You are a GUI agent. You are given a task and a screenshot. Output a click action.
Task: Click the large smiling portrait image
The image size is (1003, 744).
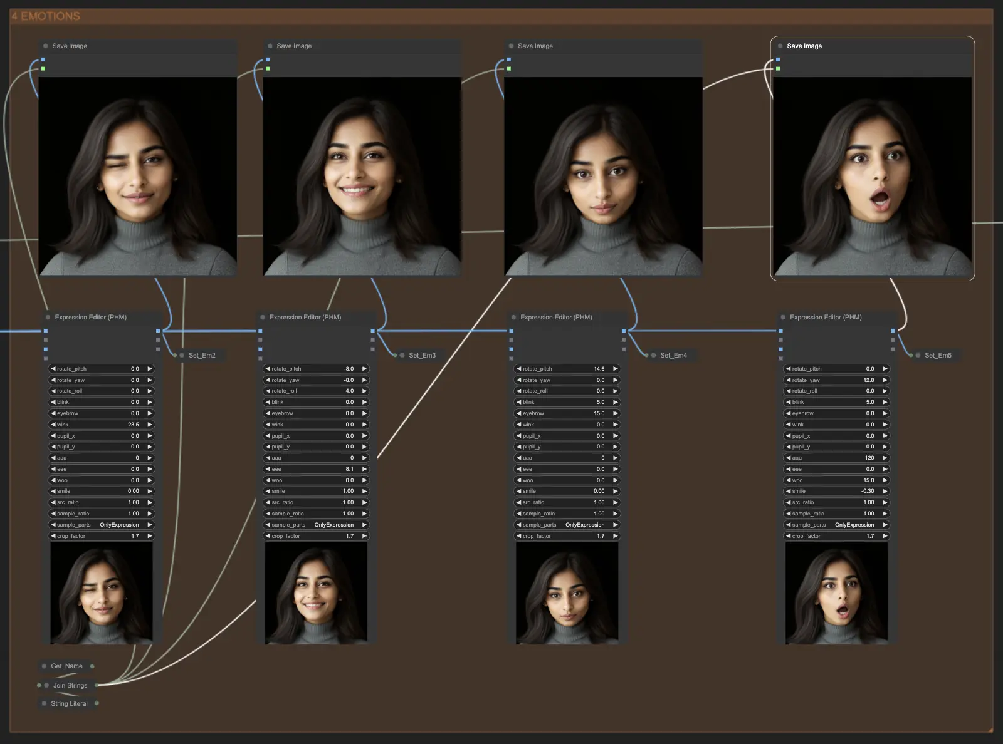click(362, 176)
